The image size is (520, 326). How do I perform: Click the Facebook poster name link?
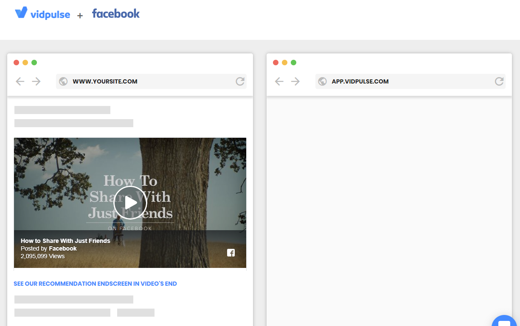pos(63,248)
